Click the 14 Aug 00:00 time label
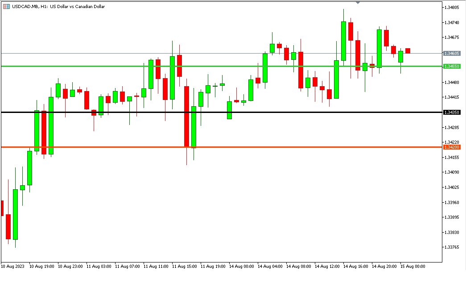The height and width of the screenshot is (300, 466). 241,267
